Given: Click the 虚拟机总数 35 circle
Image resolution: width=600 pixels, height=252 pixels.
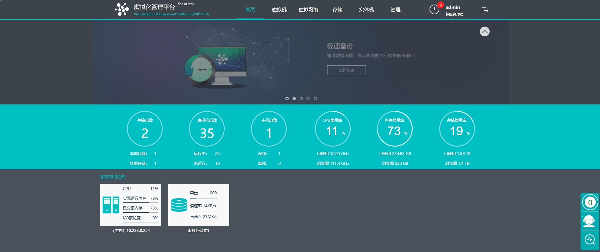Looking at the screenshot, I should pos(207,129).
